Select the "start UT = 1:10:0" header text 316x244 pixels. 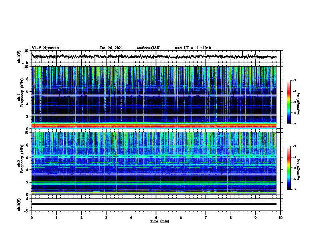pyautogui.click(x=193, y=48)
